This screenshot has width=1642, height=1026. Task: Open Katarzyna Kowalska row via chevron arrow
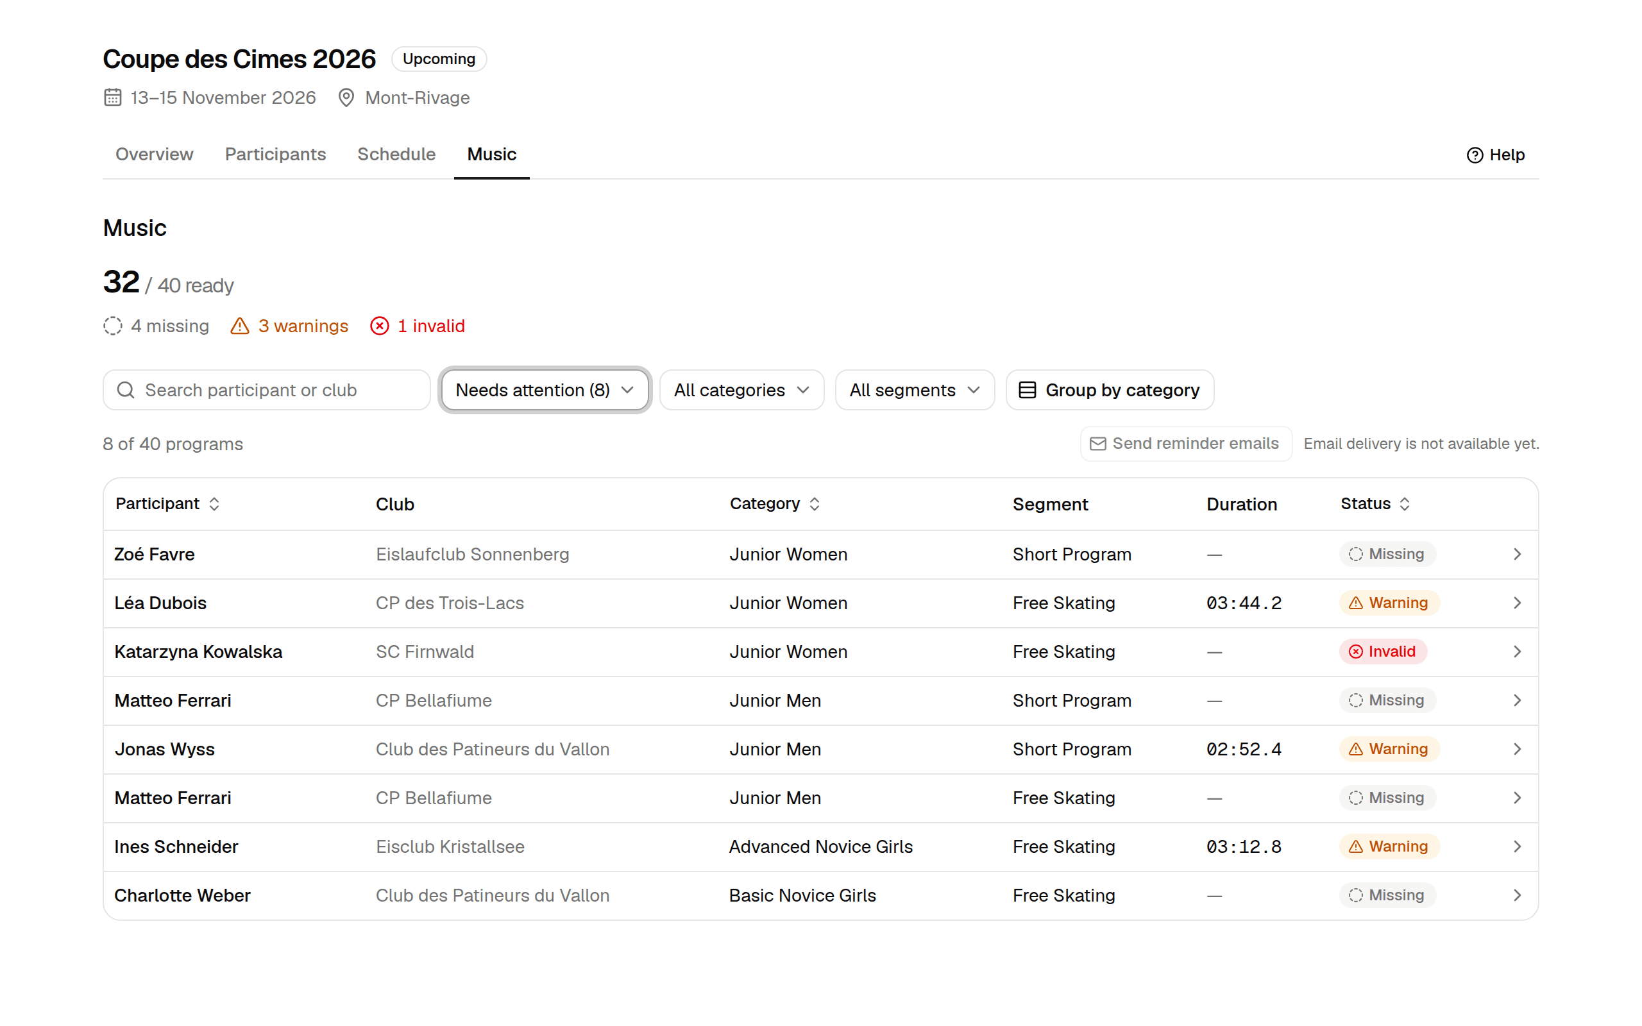coord(1517,652)
